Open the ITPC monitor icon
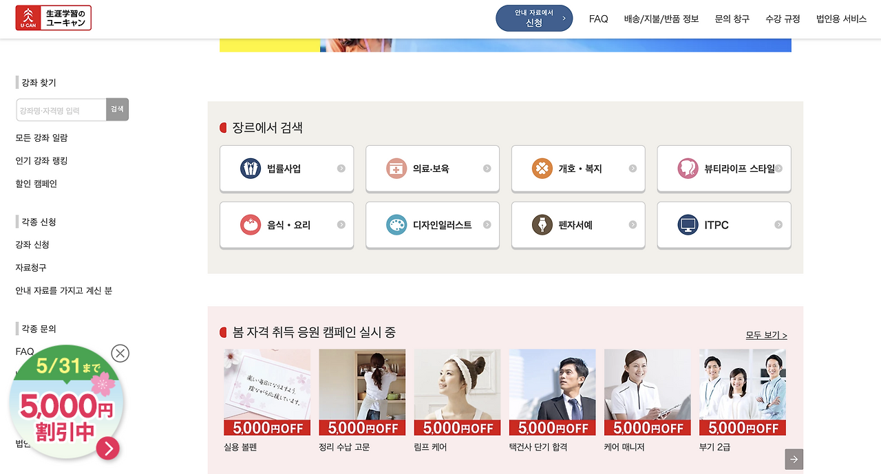The width and height of the screenshot is (881, 474). [x=688, y=225]
